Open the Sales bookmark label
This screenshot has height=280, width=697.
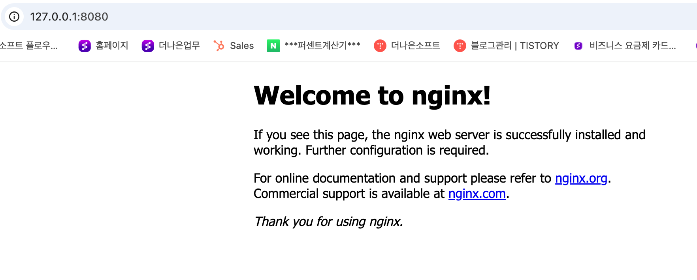[x=242, y=46]
